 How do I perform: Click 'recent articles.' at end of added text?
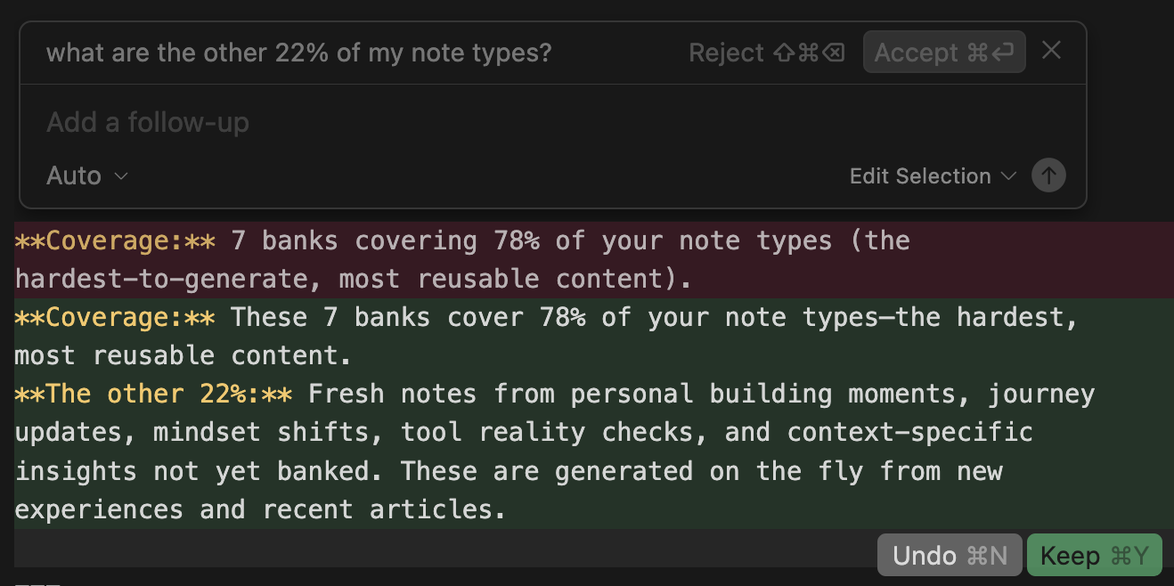[384, 509]
